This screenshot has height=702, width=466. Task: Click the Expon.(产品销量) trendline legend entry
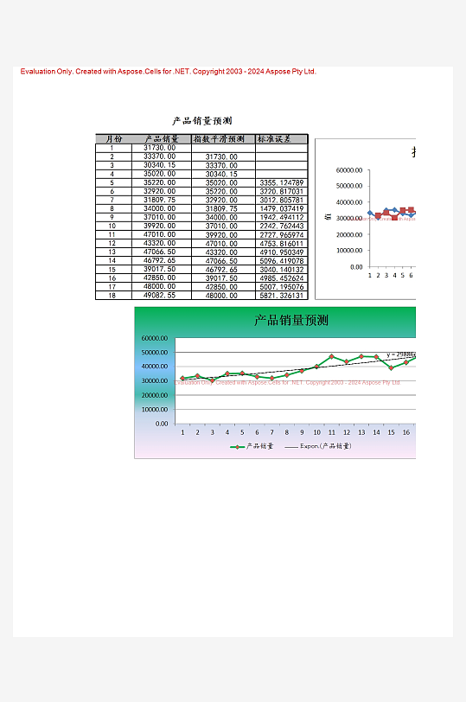(x=318, y=446)
